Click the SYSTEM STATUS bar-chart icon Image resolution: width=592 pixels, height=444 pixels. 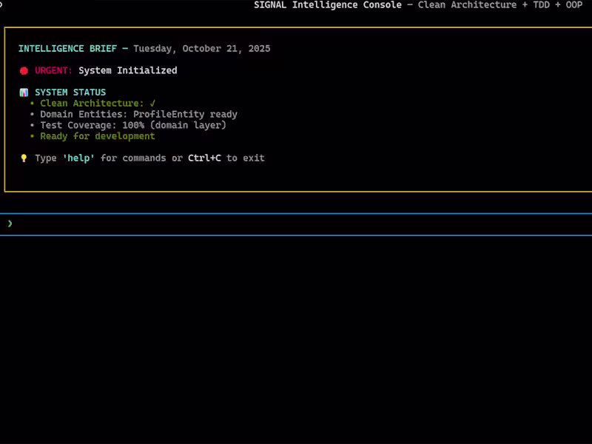(23, 92)
